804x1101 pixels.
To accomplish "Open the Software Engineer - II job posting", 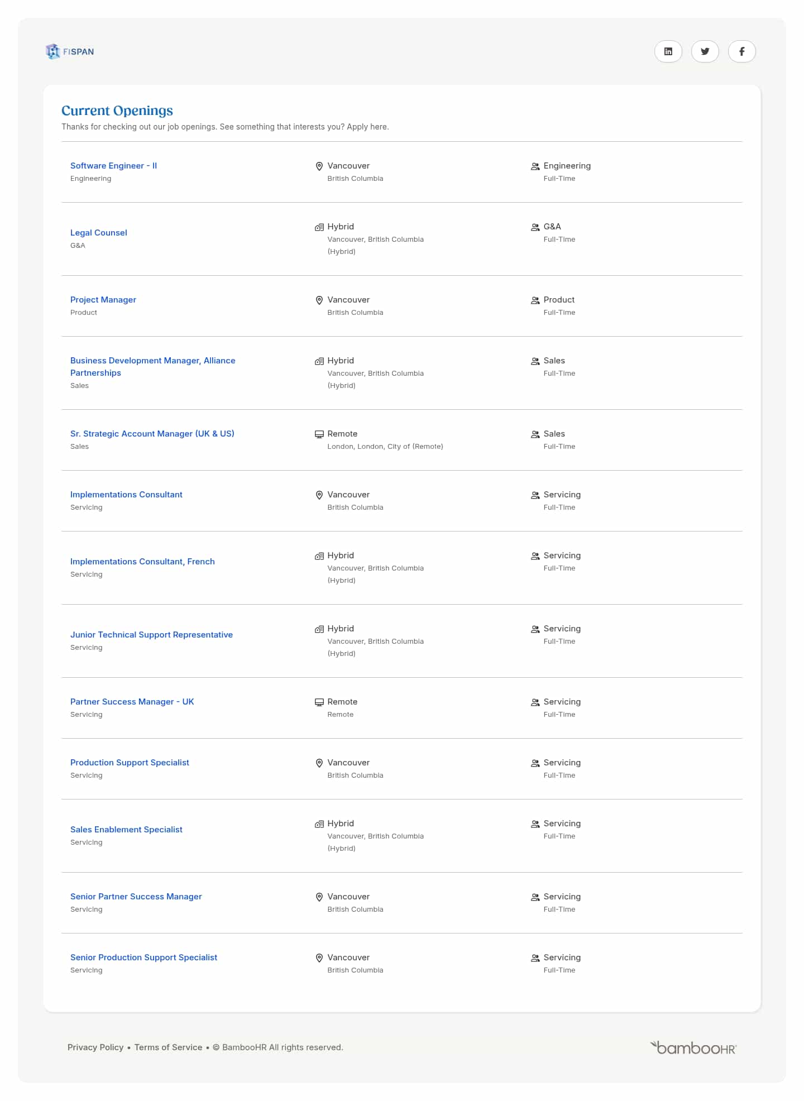I will coord(113,166).
